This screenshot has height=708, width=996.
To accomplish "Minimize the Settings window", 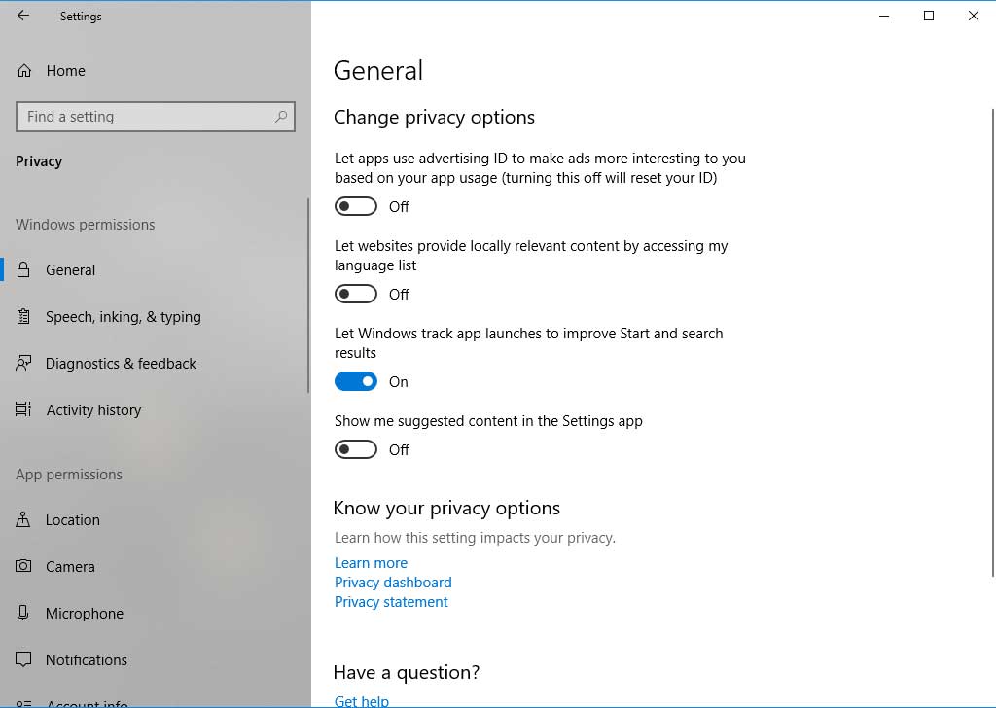I will point(884,16).
